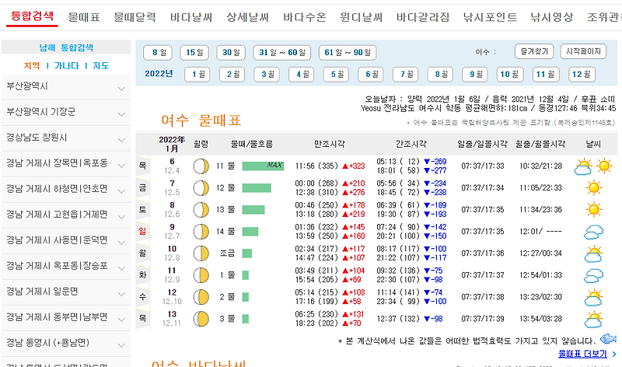This screenshot has width=622, height=367.
Task: Select month 12월 for 2022
Action: click(582, 74)
